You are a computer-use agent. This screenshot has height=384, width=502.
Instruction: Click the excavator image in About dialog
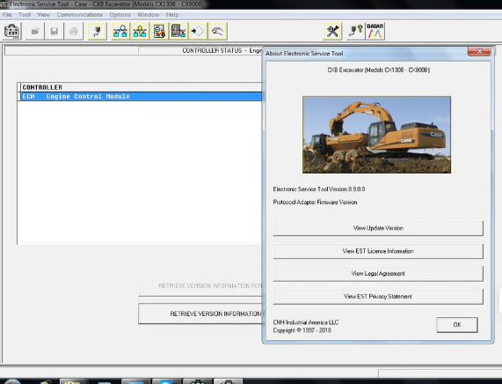pos(376,135)
